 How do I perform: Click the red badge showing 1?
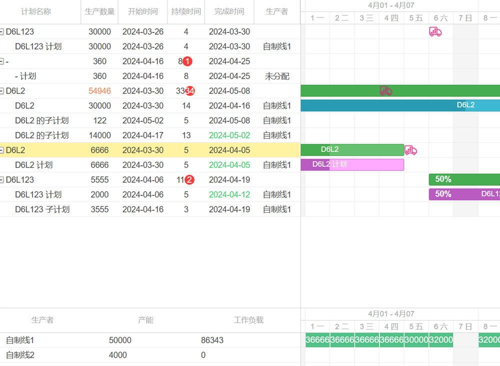(187, 61)
